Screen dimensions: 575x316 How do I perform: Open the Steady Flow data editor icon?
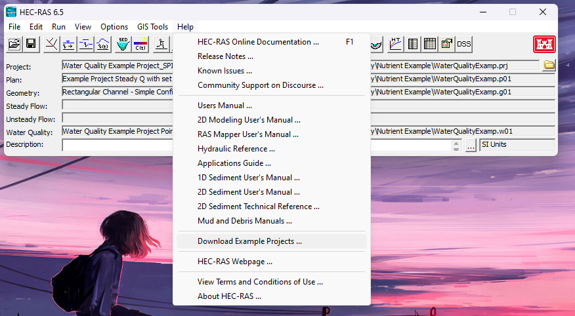tap(68, 45)
